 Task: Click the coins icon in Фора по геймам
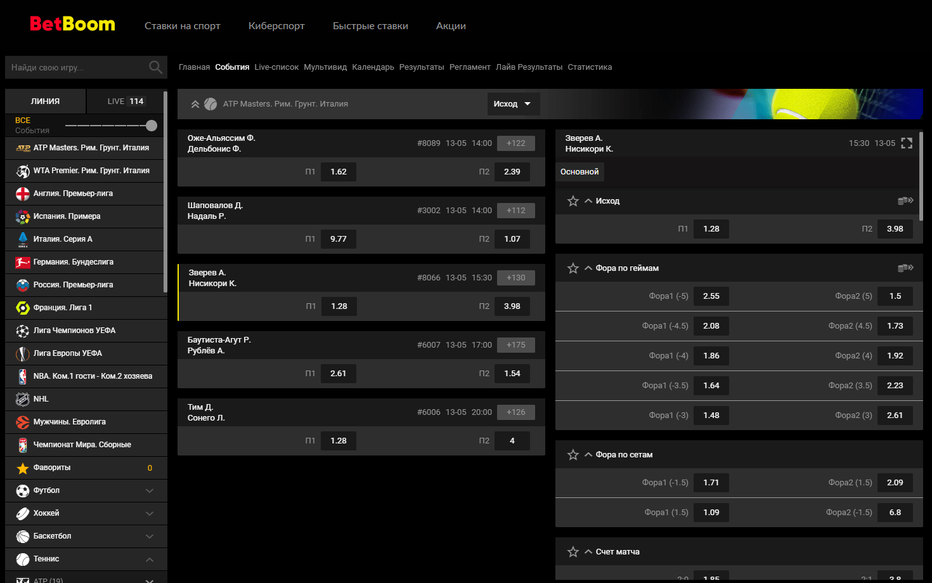[x=905, y=268]
